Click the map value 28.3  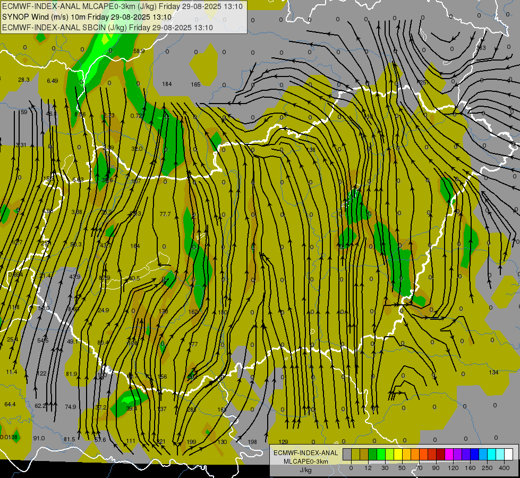click(x=24, y=80)
